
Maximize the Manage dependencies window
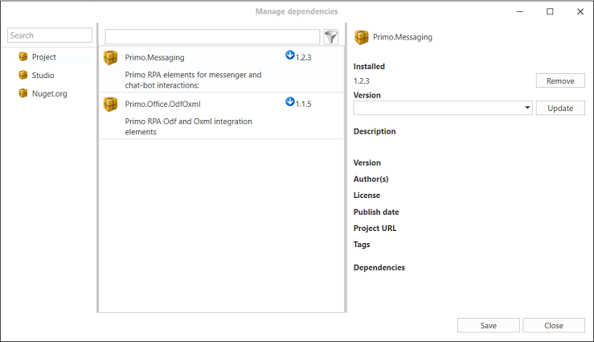coord(550,11)
